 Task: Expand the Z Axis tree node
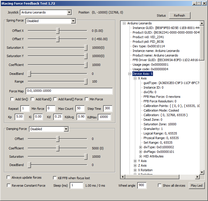[135, 165]
